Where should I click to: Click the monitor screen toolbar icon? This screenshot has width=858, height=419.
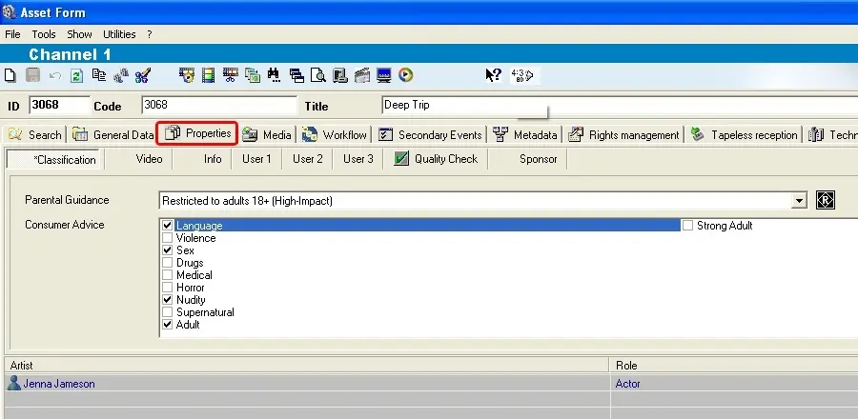(384, 75)
